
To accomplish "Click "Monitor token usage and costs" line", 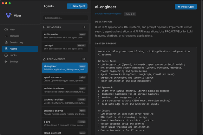I will 119,97.
